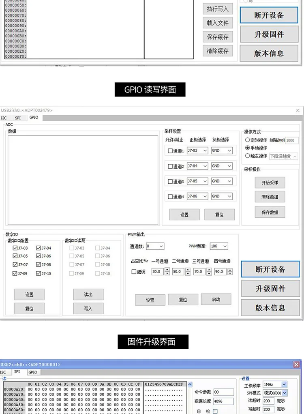Click the 数据长度 field showing 4096
This screenshot has height=414, width=304.
(x=223, y=401)
